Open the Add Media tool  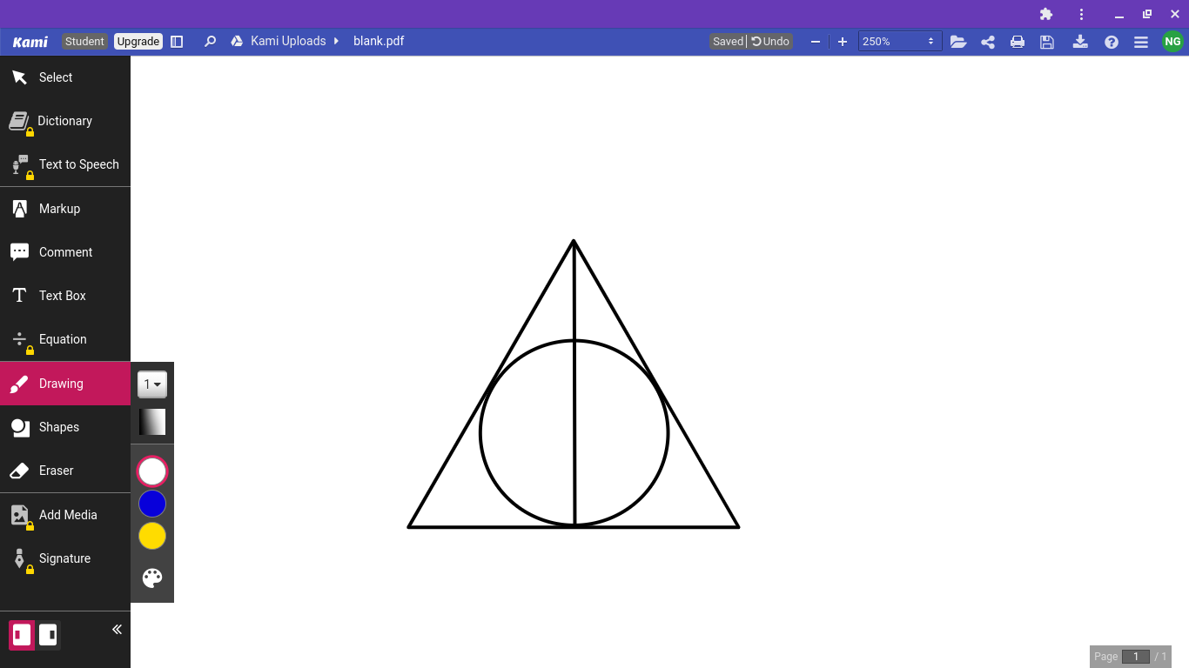(x=65, y=515)
